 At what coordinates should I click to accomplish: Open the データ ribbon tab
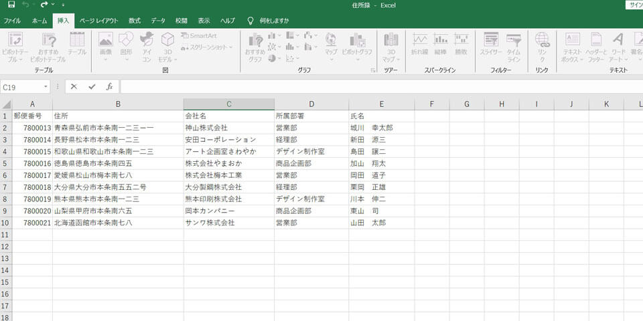[x=158, y=21]
